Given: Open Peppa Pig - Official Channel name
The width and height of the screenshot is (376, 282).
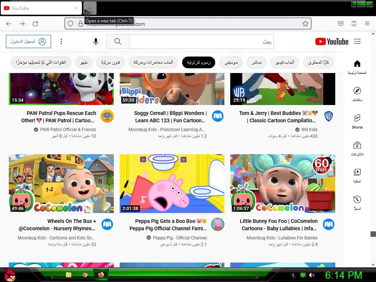Looking at the screenshot, I should click(x=180, y=238).
